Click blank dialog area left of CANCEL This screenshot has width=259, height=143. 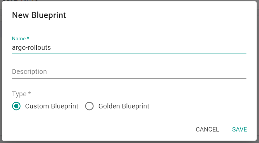(102, 129)
